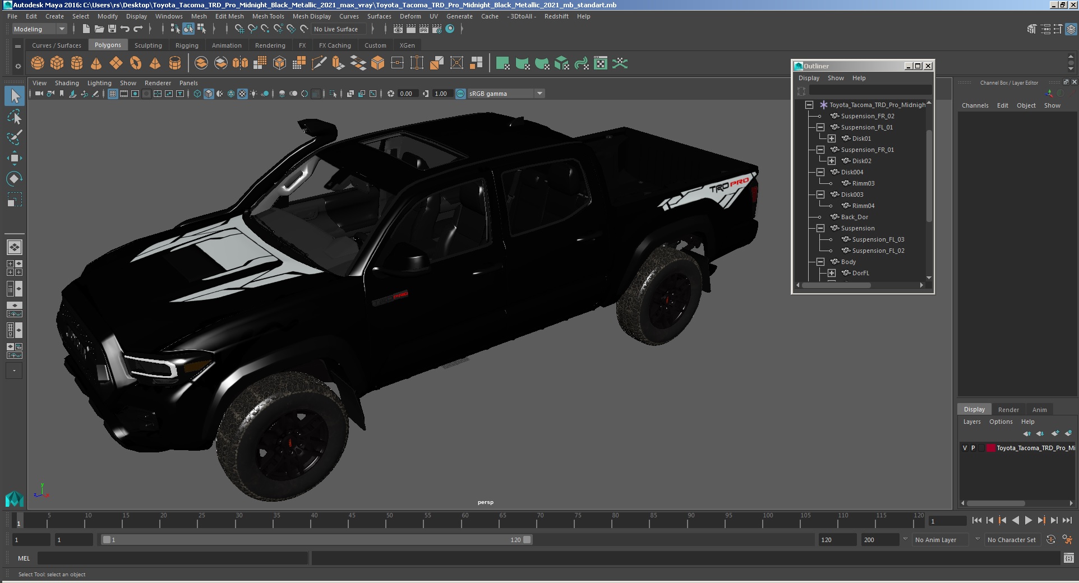Toggle use all lights viewport icon
Viewport: 1079px width, 583px height.
pos(253,94)
